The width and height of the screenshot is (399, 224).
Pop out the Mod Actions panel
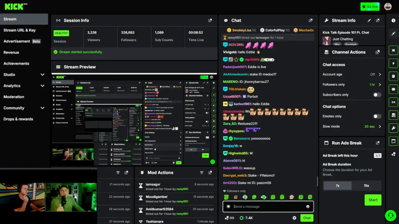point(210,173)
